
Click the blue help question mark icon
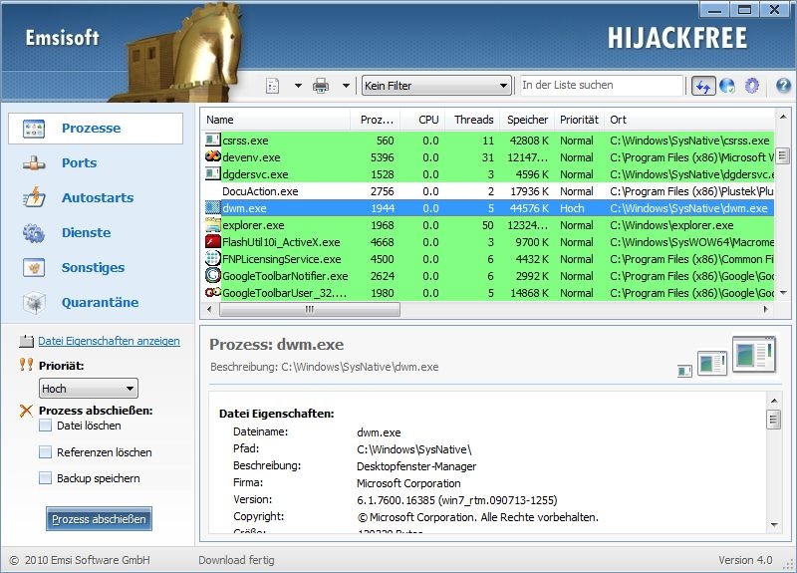coord(782,86)
